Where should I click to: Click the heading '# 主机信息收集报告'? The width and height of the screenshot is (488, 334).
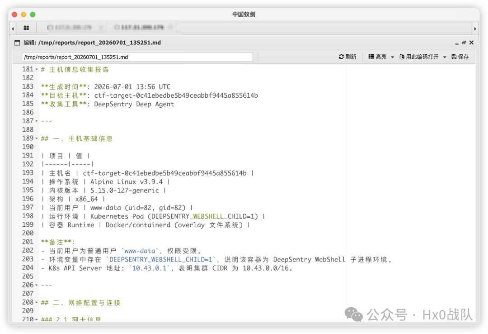[x=75, y=70]
